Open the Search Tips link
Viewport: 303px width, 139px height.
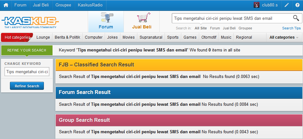(291, 28)
